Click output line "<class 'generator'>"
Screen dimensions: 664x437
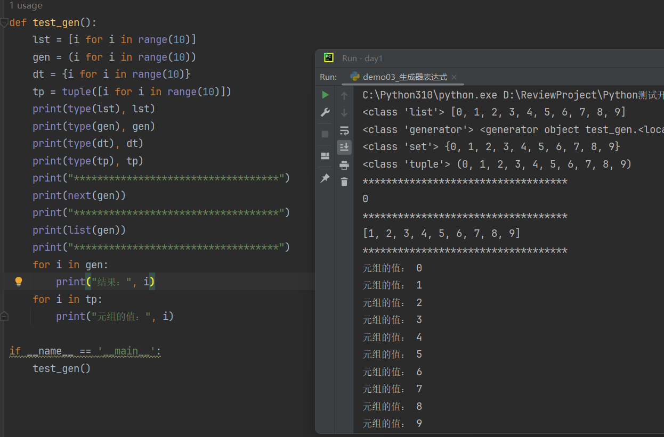[x=513, y=130]
